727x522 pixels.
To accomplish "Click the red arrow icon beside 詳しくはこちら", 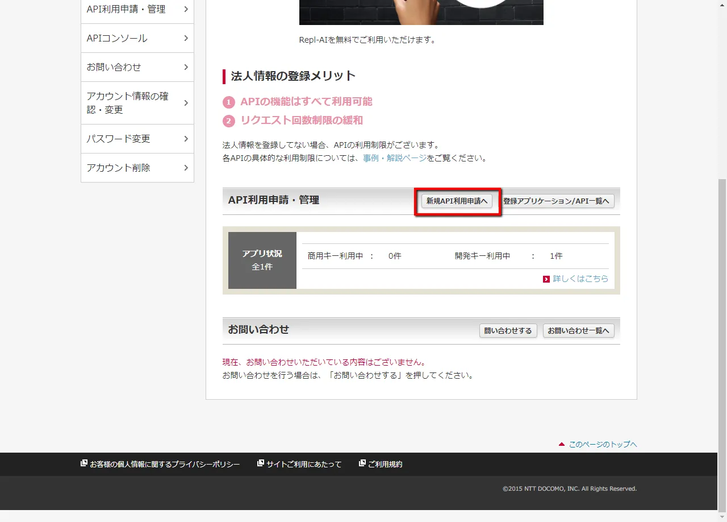I will click(546, 279).
